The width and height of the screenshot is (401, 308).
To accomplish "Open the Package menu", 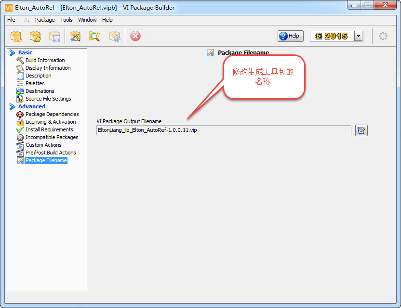I will tap(45, 20).
